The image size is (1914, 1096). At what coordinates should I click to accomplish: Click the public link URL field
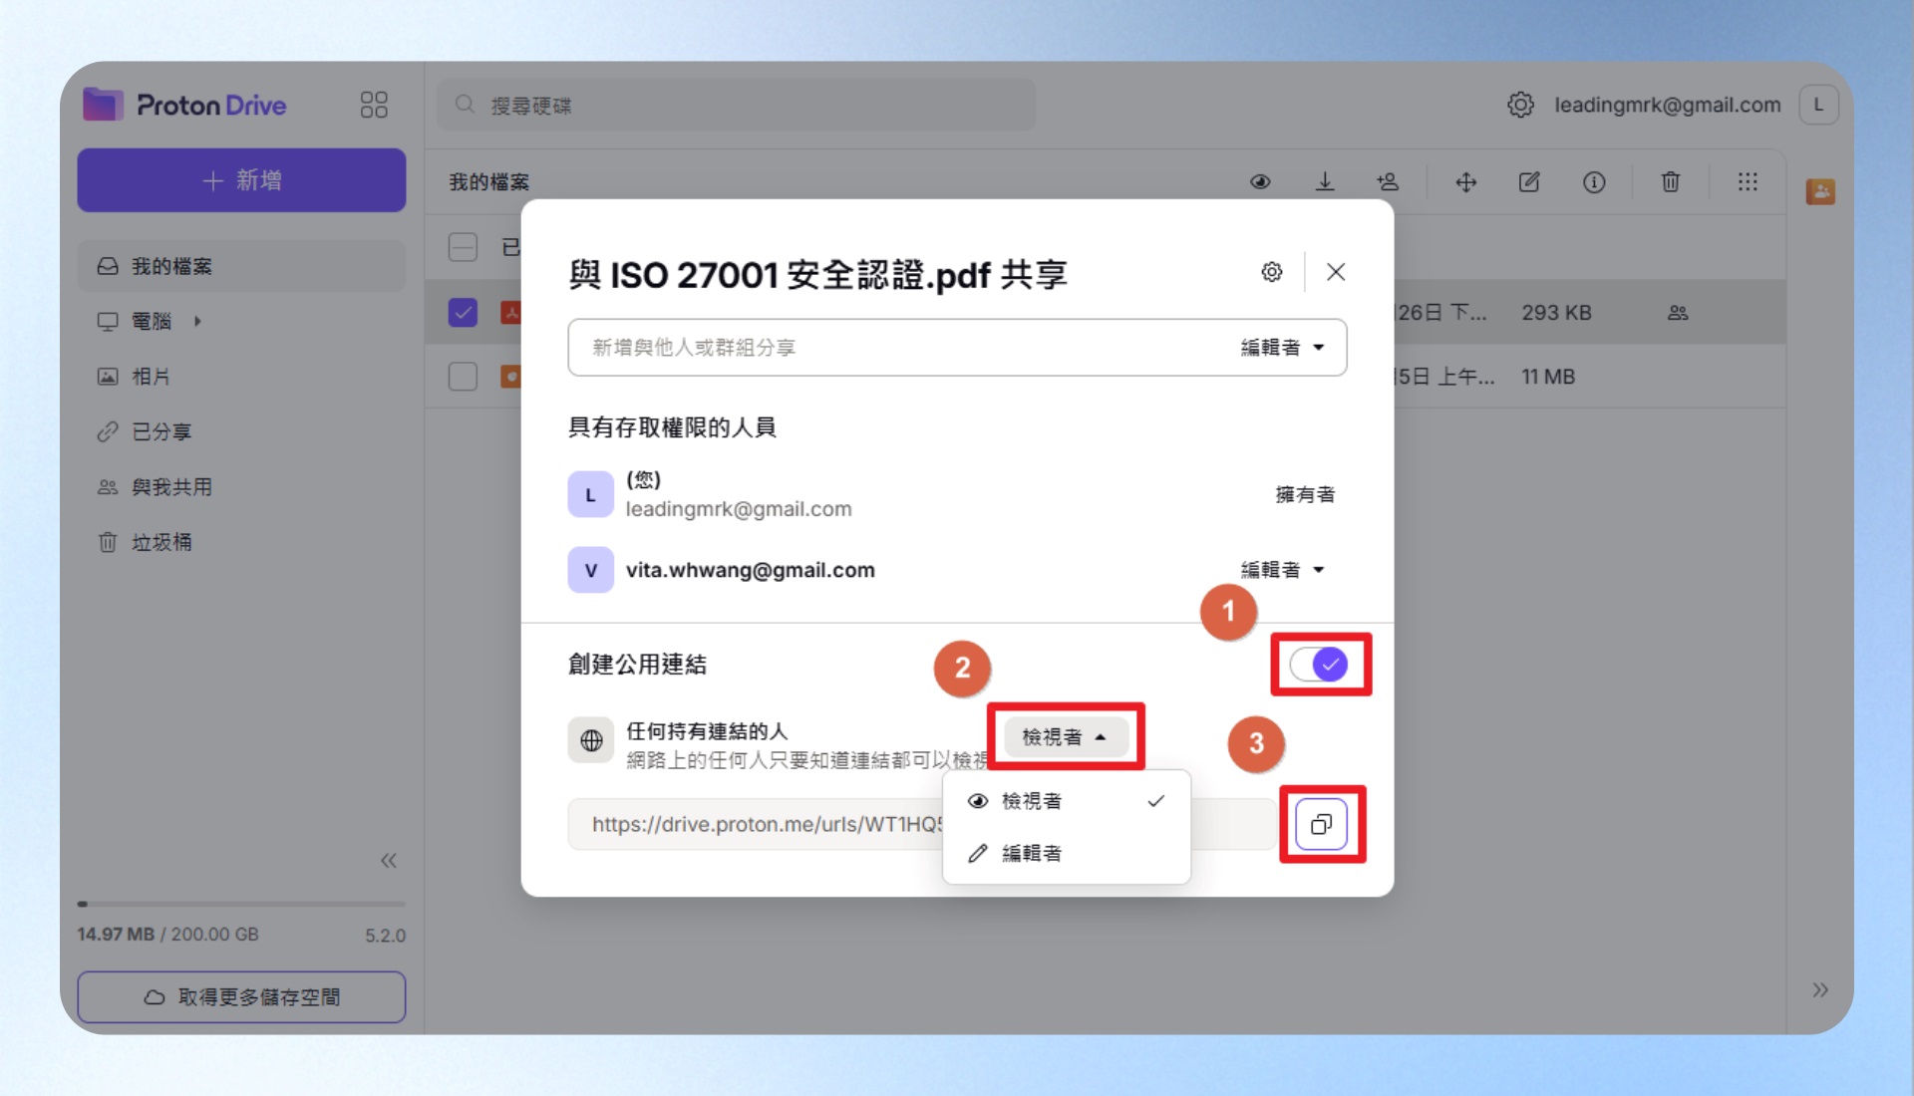921,824
